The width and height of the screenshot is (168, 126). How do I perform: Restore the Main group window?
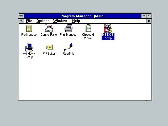(x=149, y=21)
